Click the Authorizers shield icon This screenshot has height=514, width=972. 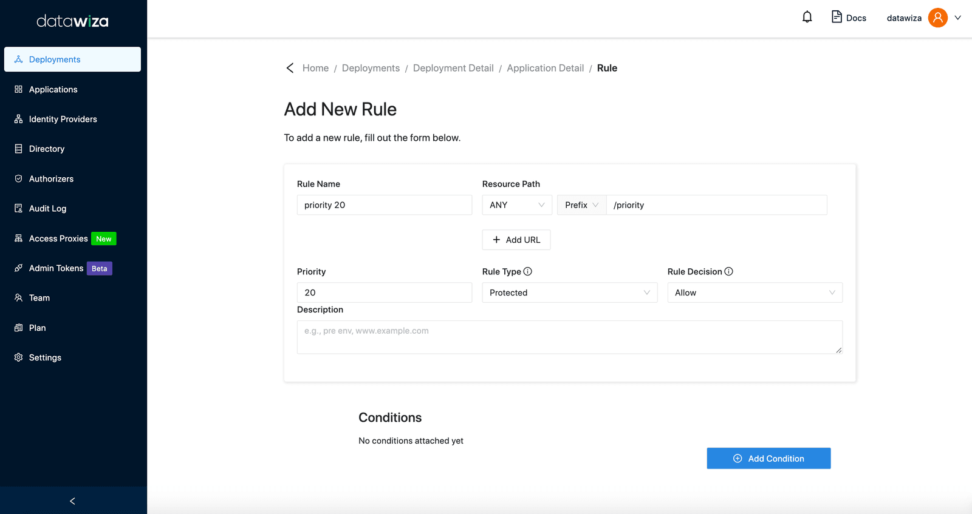tap(18, 178)
